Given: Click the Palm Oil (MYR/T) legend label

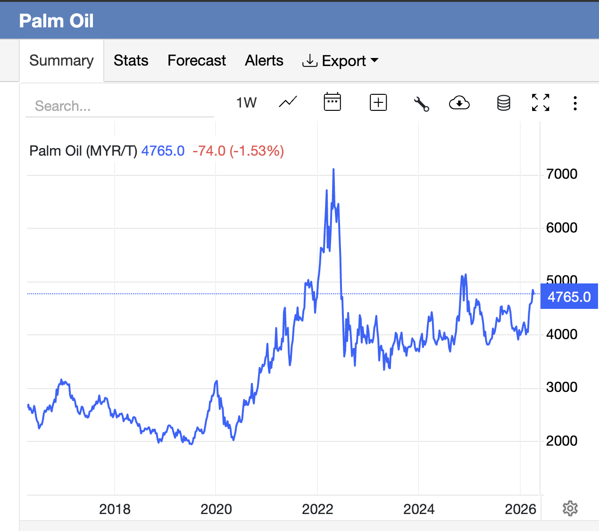Looking at the screenshot, I should [83, 151].
